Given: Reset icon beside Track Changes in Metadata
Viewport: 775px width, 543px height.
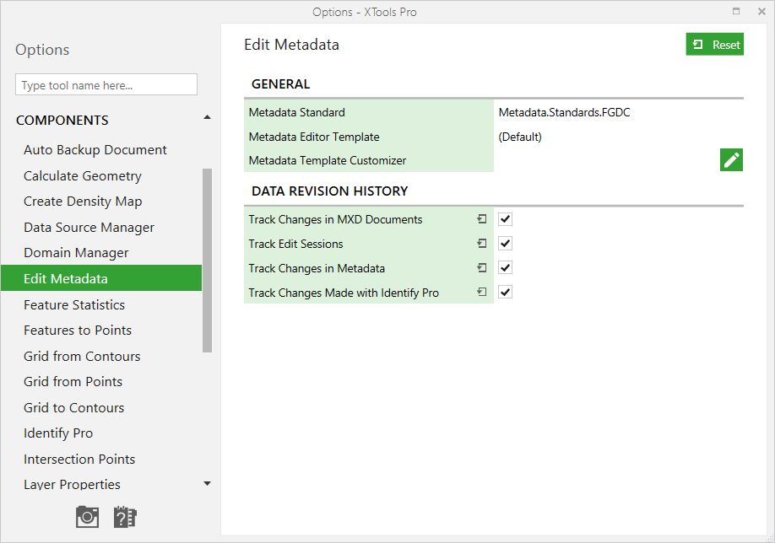Looking at the screenshot, I should tap(482, 267).
